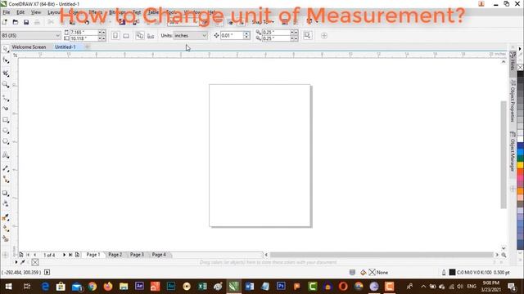Toggle All Pages layout option
This screenshot has width=524, height=294.
140,36
